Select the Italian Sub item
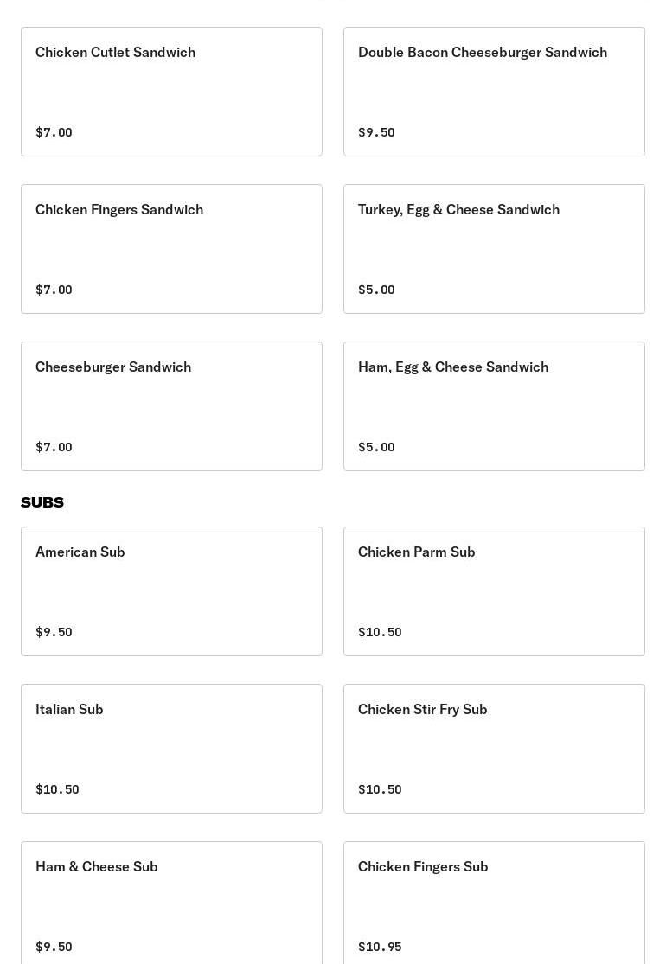Viewport: 666px width, 964px height. pos(171,749)
